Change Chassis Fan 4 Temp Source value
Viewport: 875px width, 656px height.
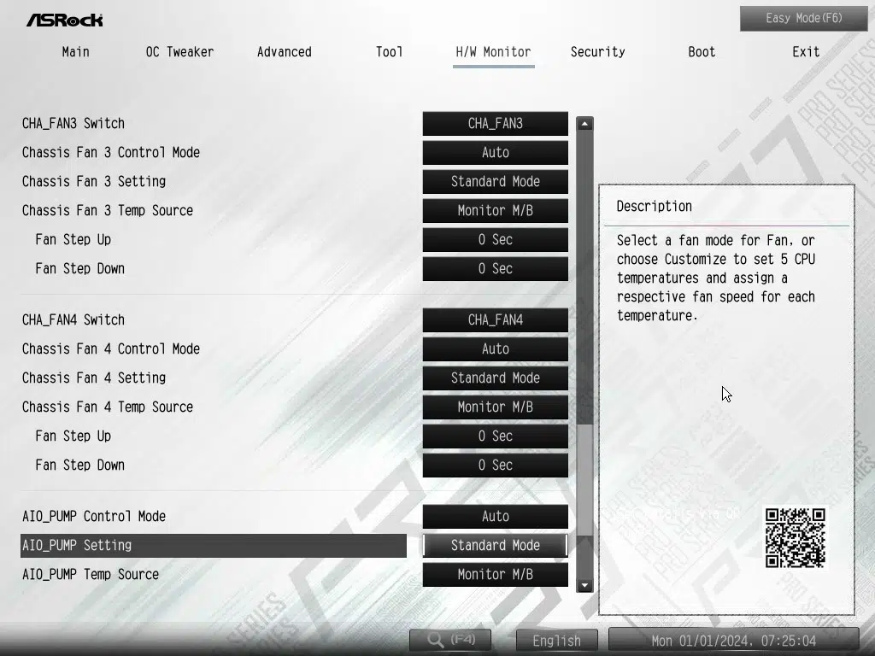coord(495,407)
